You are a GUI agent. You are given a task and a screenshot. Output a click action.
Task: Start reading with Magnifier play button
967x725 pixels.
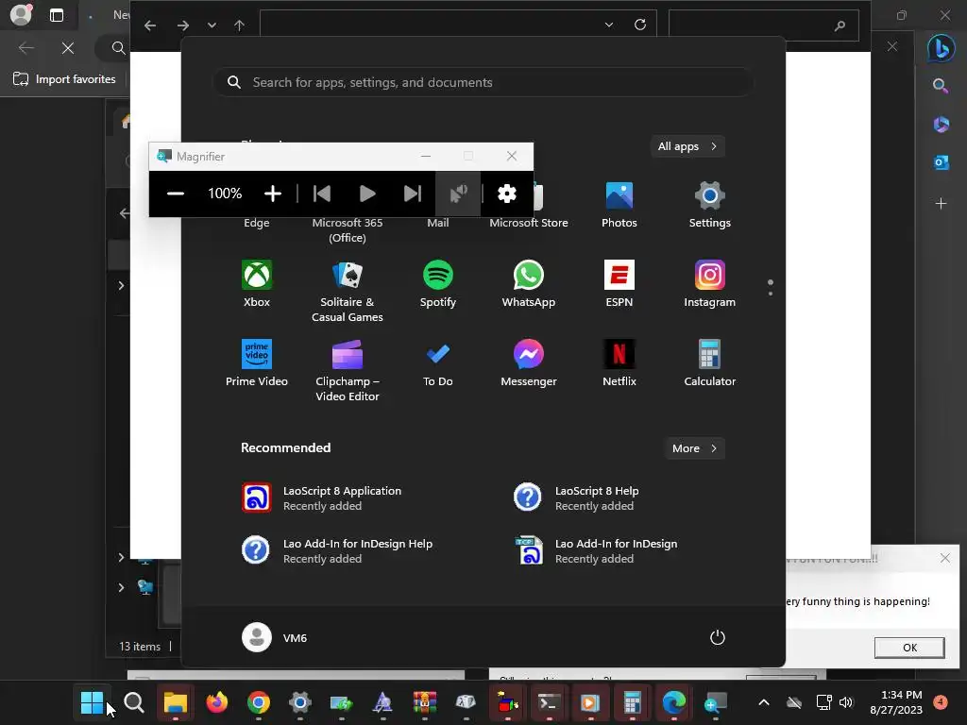click(367, 194)
